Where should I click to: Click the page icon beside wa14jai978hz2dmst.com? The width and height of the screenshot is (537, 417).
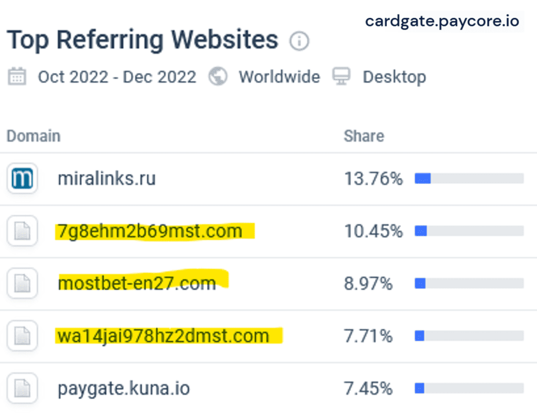tap(22, 336)
